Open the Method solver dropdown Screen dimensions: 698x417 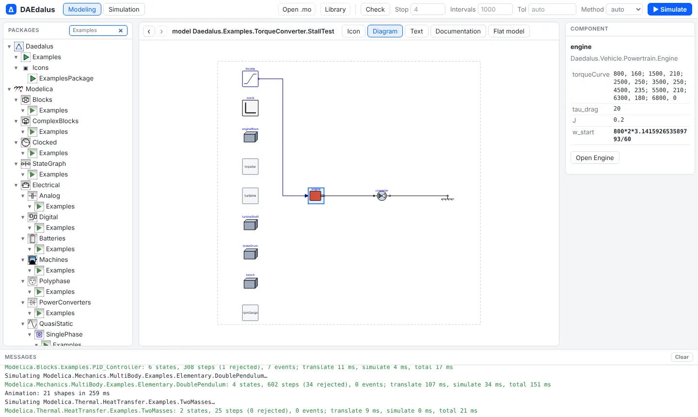click(x=625, y=9)
